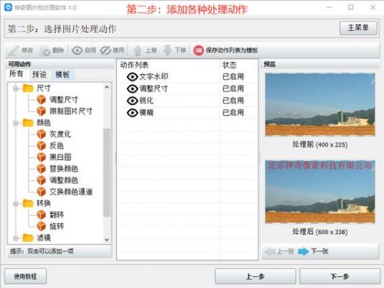
Task: Select the 灰度化 label in tree
Action: click(x=61, y=135)
